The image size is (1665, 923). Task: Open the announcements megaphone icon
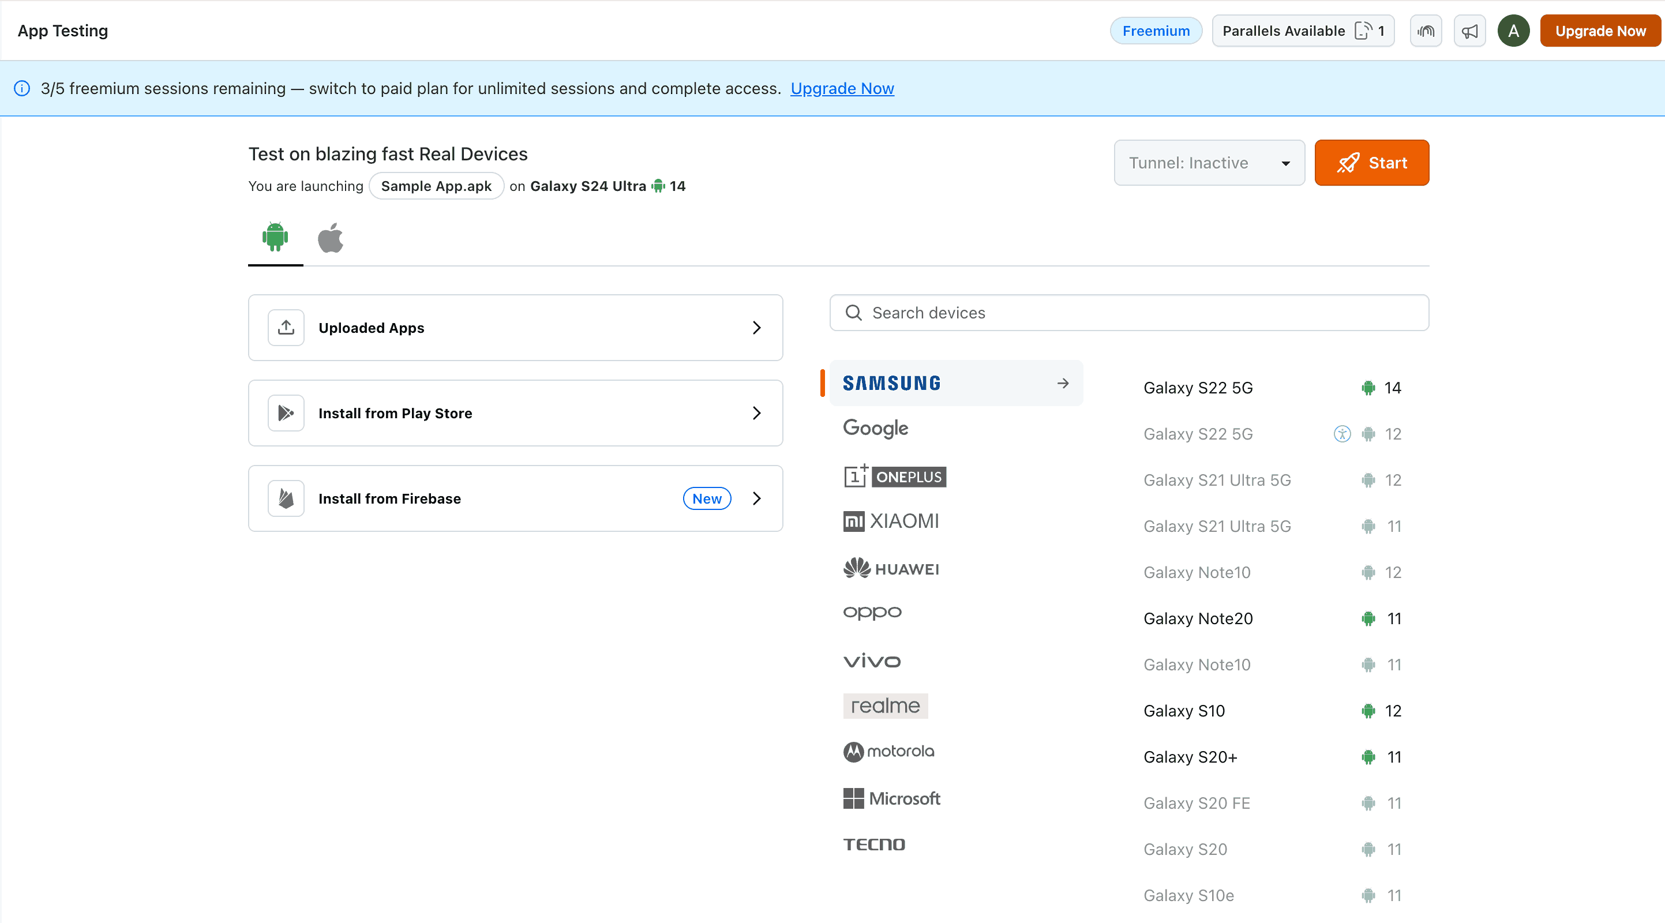click(1470, 31)
